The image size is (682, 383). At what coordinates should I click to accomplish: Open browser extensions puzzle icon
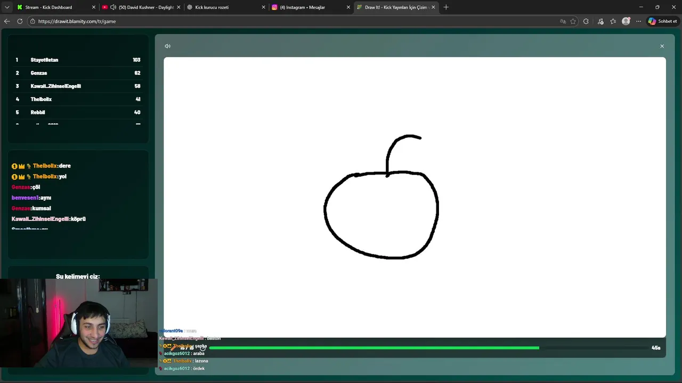(x=586, y=21)
